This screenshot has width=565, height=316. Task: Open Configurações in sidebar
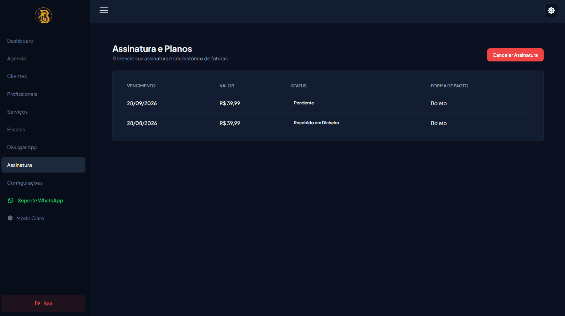point(43,183)
